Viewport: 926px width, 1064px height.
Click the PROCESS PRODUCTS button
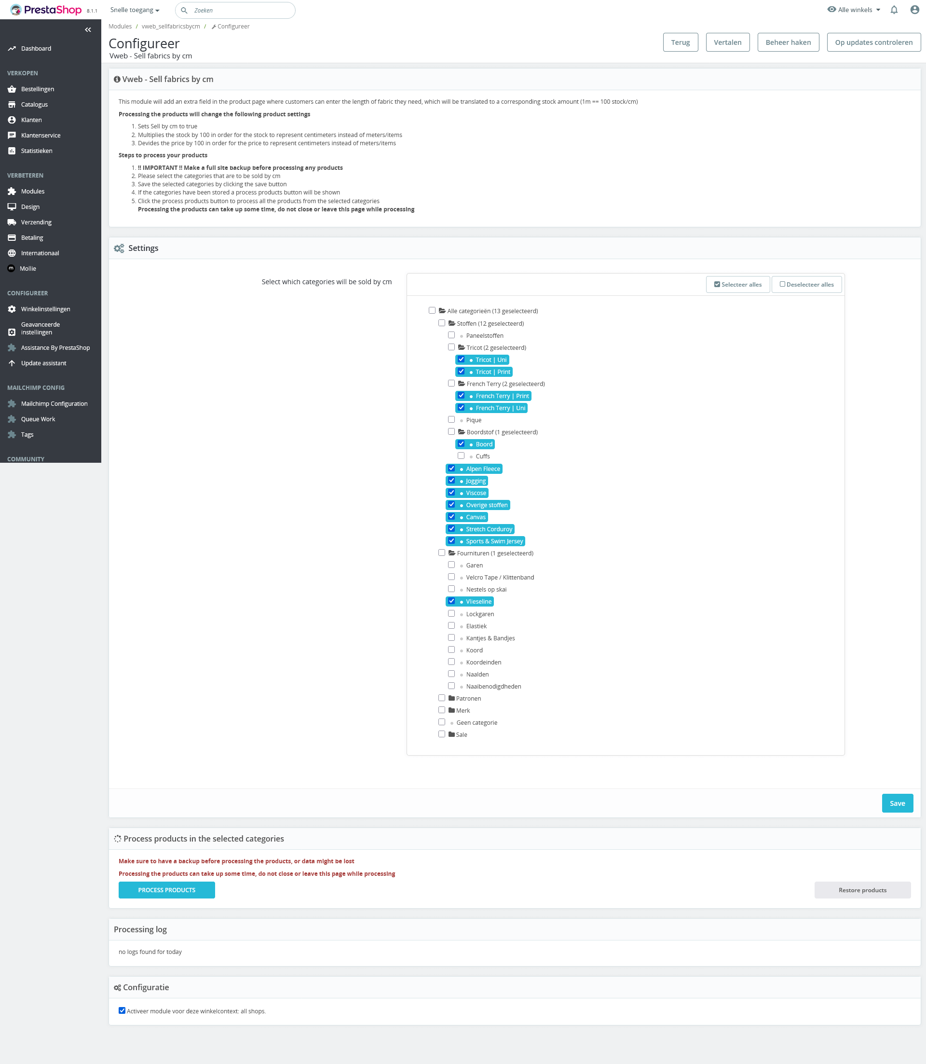[x=166, y=890]
